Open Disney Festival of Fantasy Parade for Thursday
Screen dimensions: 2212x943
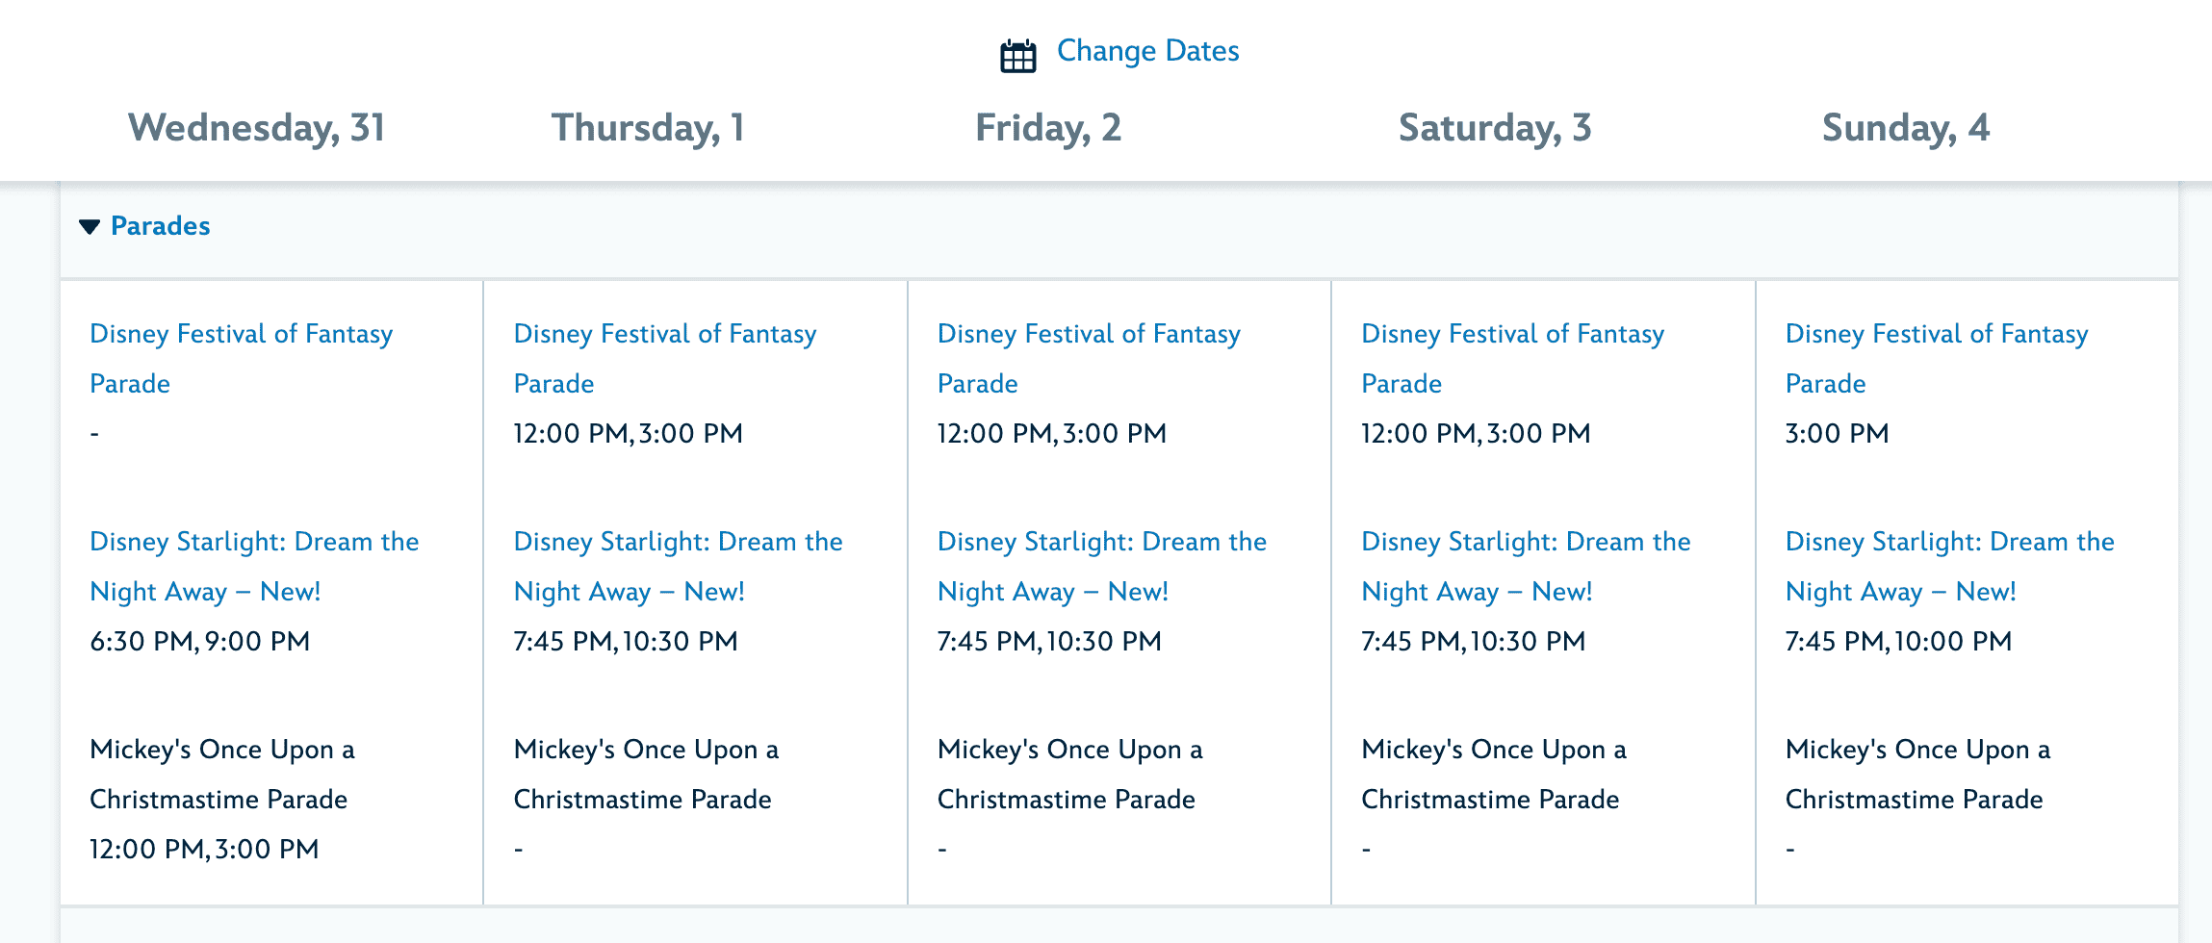(664, 358)
